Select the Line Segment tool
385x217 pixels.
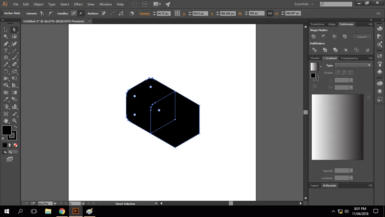(14, 51)
